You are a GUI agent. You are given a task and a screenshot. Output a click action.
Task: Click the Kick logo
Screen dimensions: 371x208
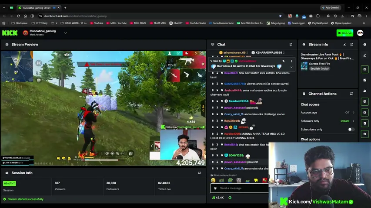point(10,33)
